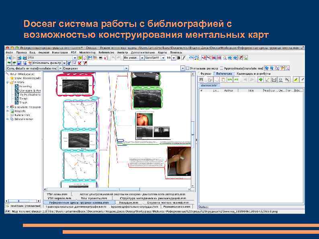Click the print icon in toolbar
319x239 pixels.
(100, 58)
